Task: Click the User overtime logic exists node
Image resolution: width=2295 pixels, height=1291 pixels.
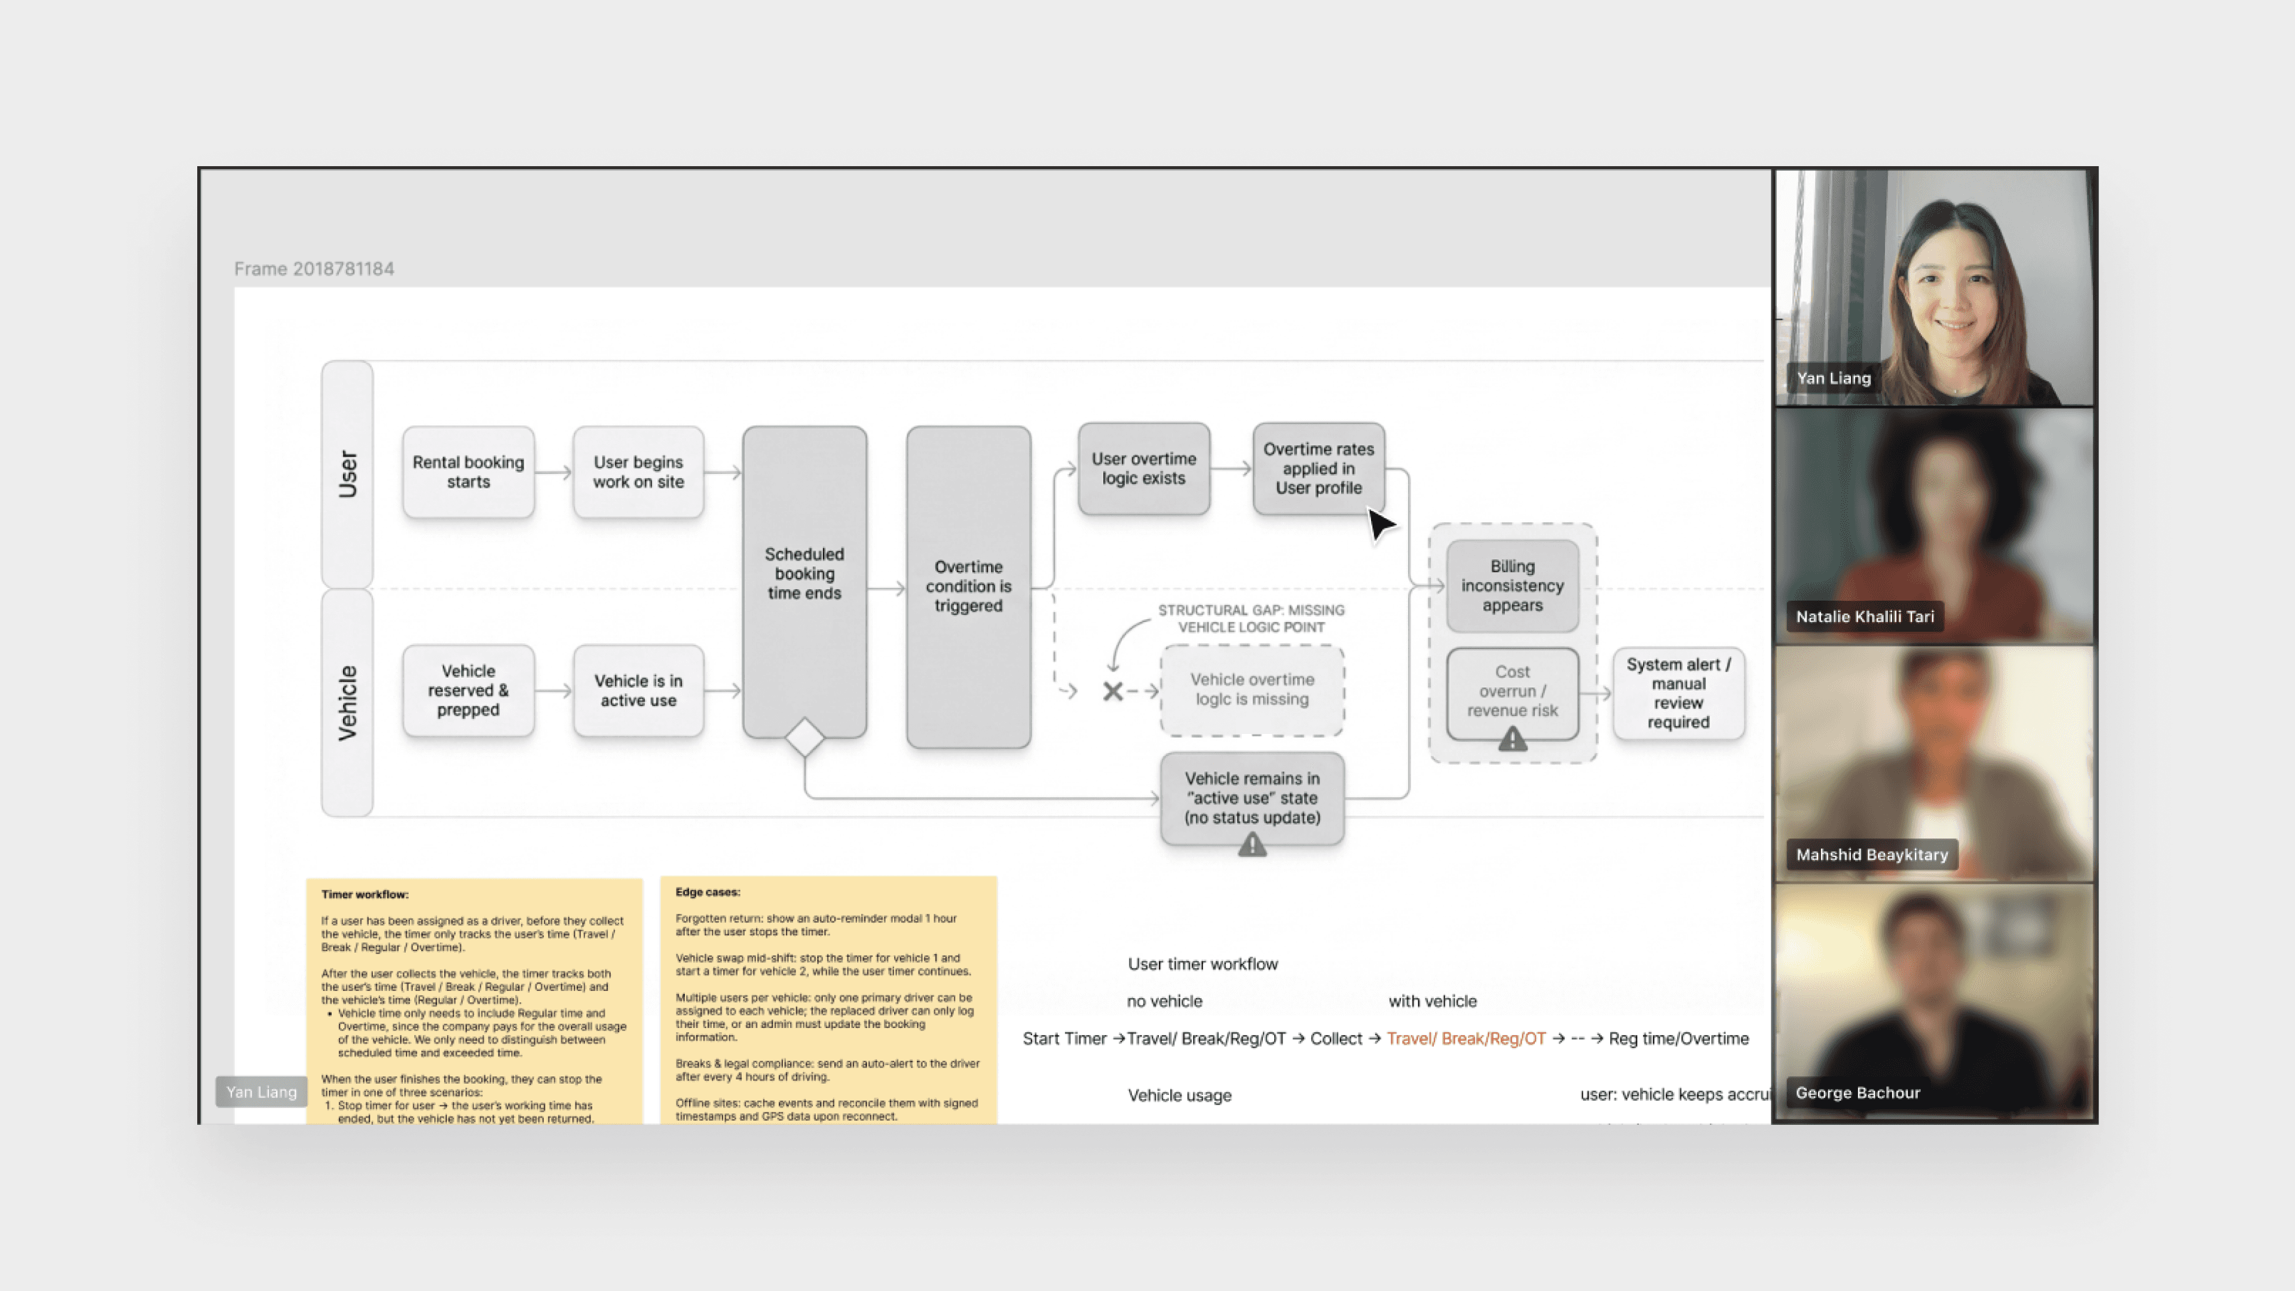Action: pos(1143,469)
